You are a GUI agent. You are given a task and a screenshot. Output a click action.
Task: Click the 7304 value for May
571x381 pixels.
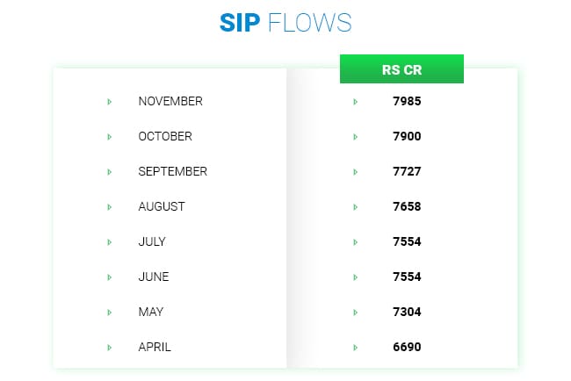coord(407,313)
